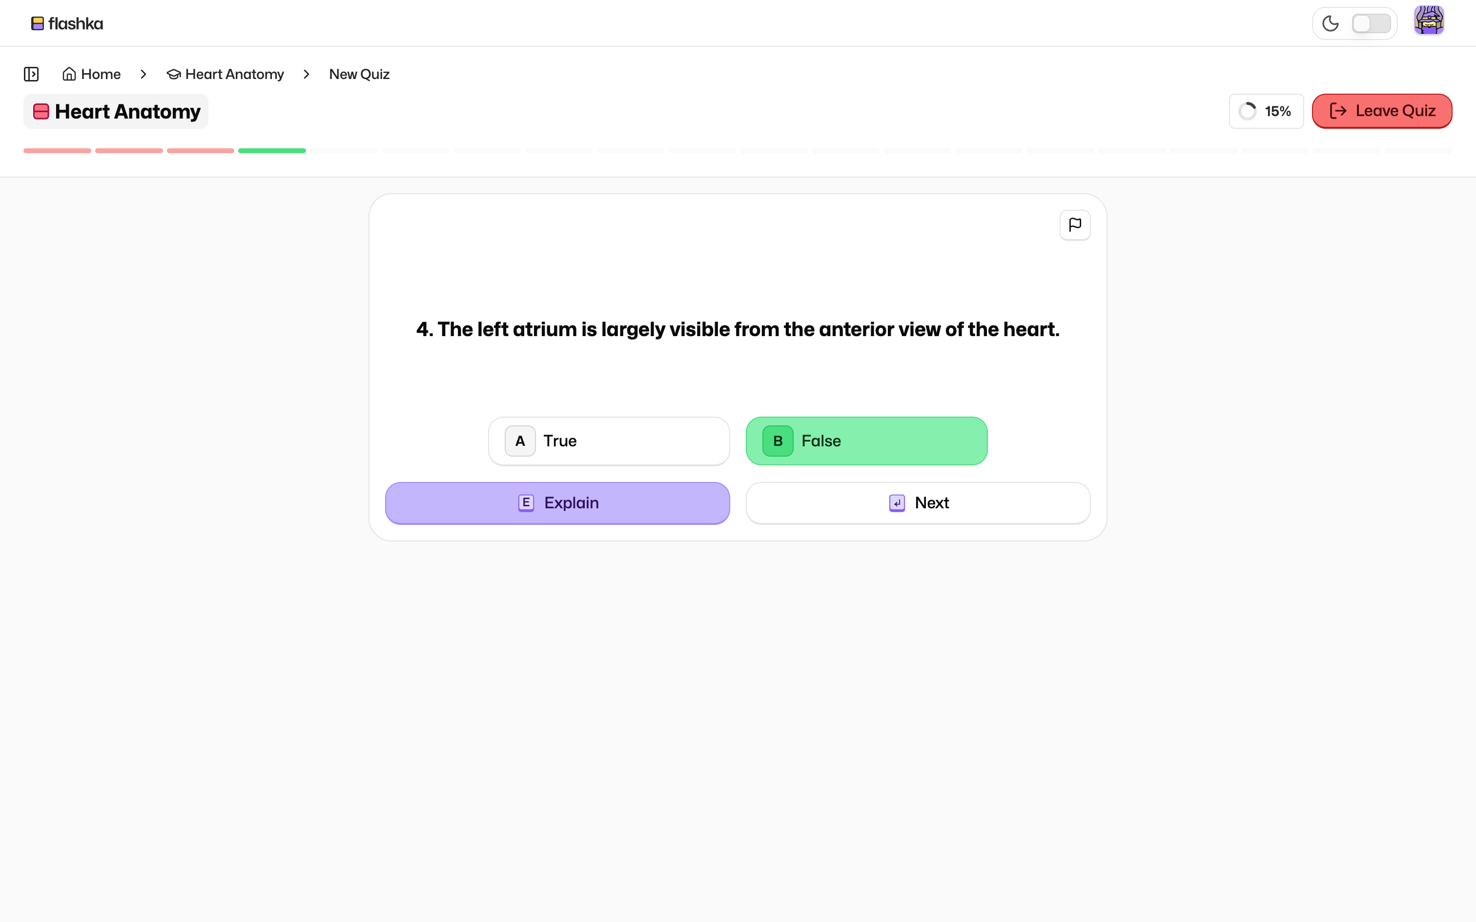Click the chevron after Heart Anatomy breadcrumb
Viewport: 1476px width, 922px height.
306,74
